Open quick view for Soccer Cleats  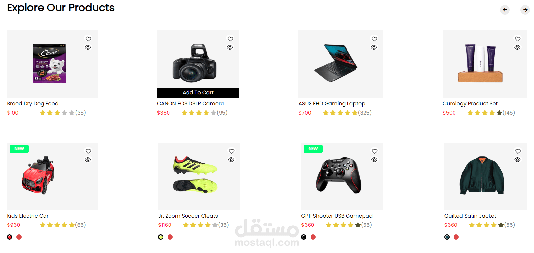pyautogui.click(x=231, y=160)
